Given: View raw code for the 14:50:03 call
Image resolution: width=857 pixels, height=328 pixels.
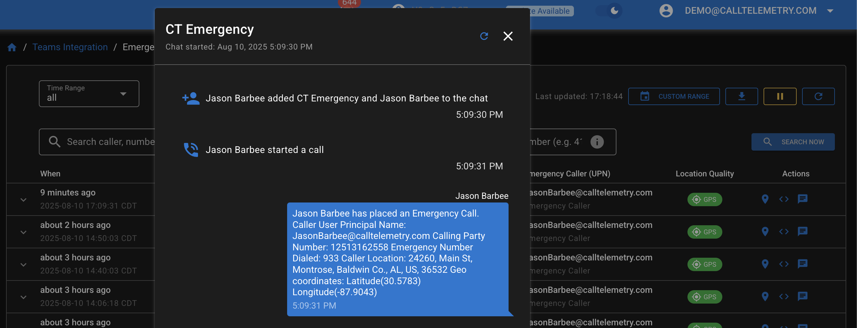Looking at the screenshot, I should [x=784, y=232].
